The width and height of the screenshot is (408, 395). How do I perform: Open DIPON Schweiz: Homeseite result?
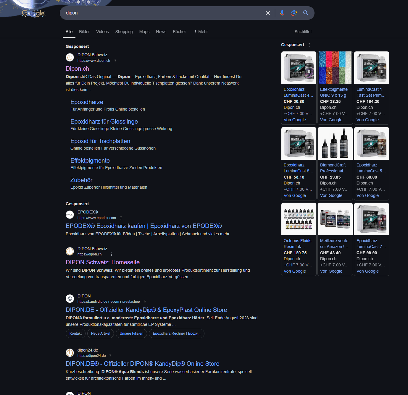(103, 262)
